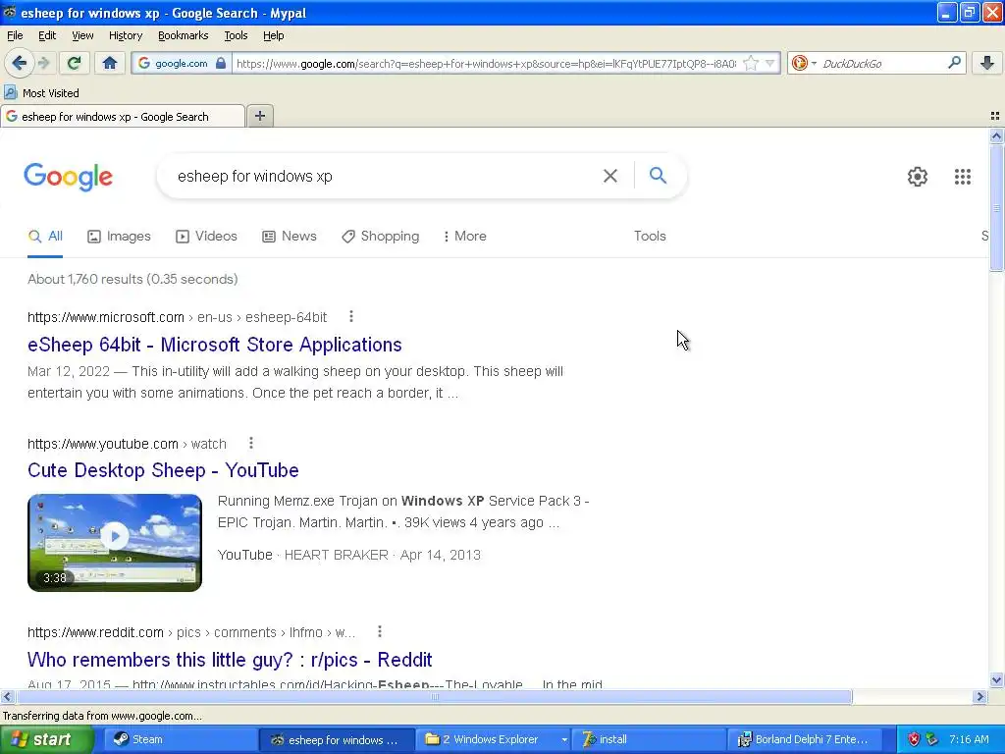Viewport: 1005px width, 754px height.
Task: Clear the Google search box with X
Action: pos(610,176)
